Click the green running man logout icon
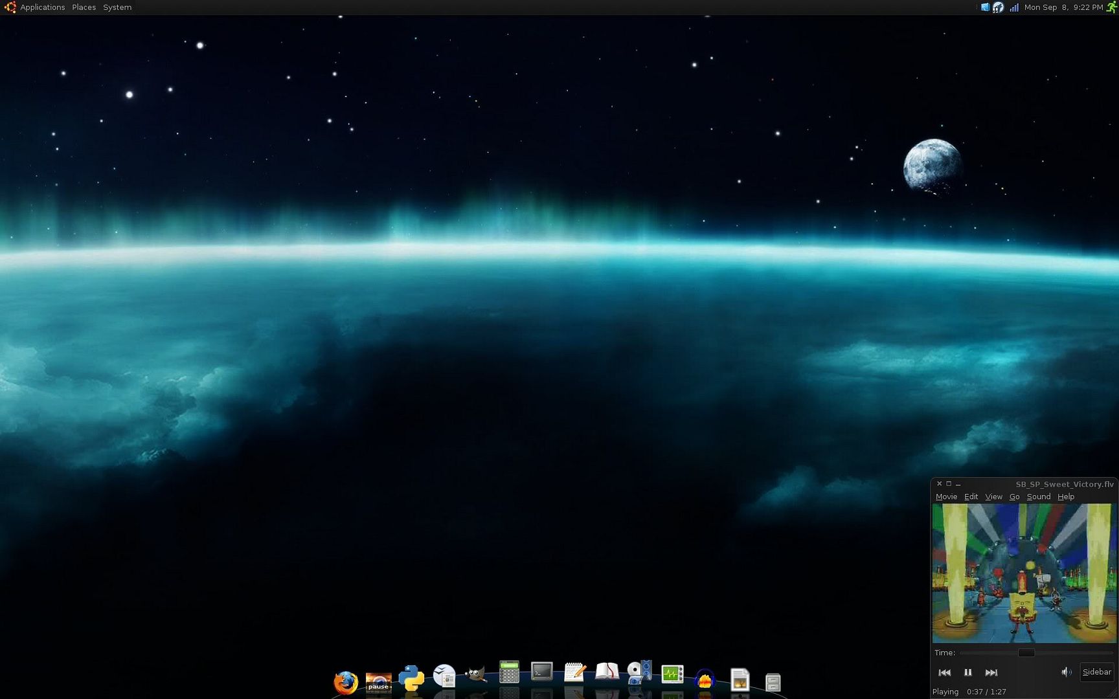This screenshot has height=699, width=1119. (1112, 7)
